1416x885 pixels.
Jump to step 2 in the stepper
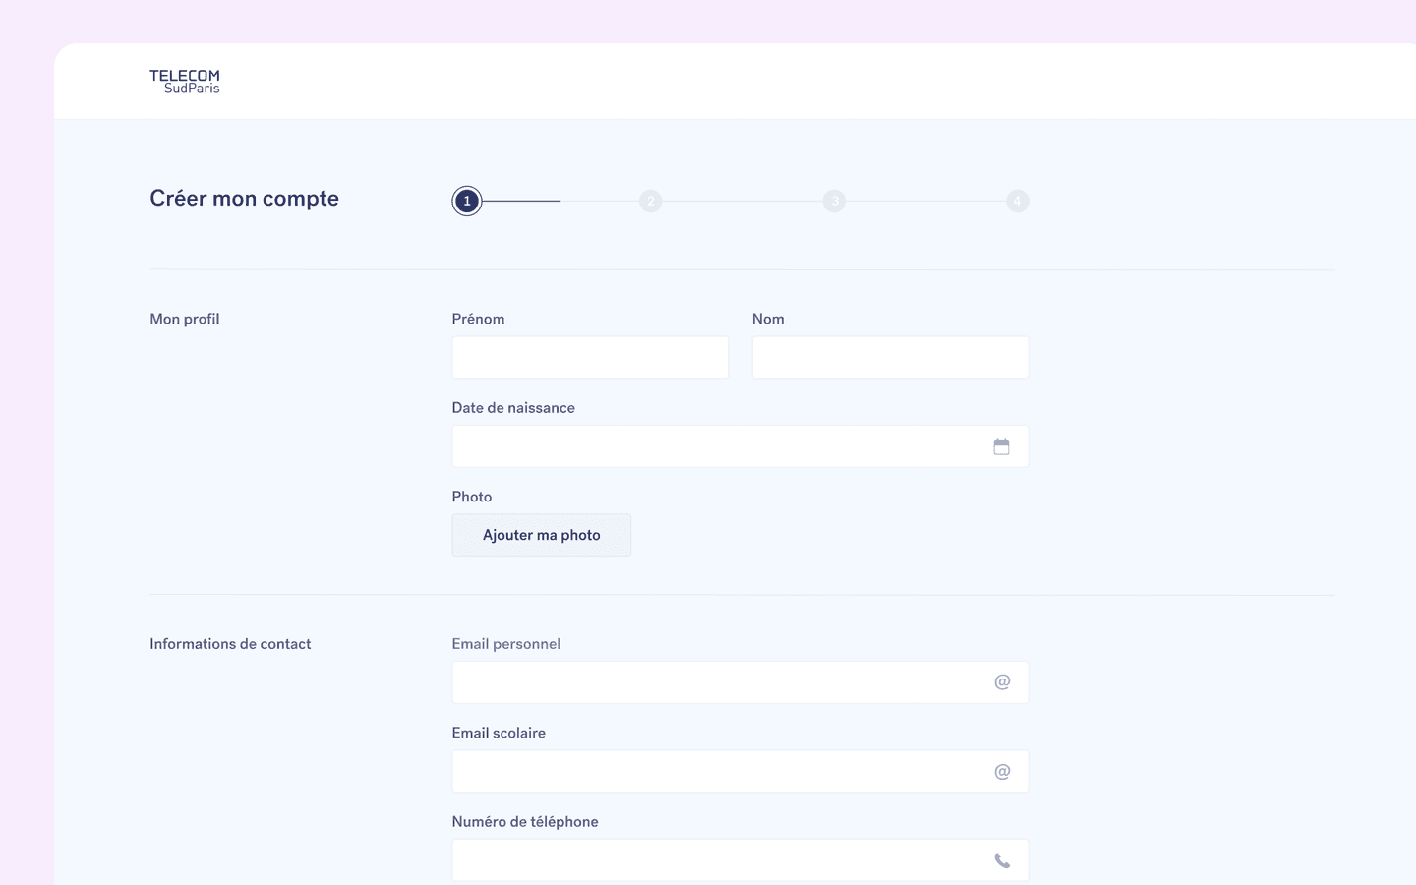click(x=650, y=201)
